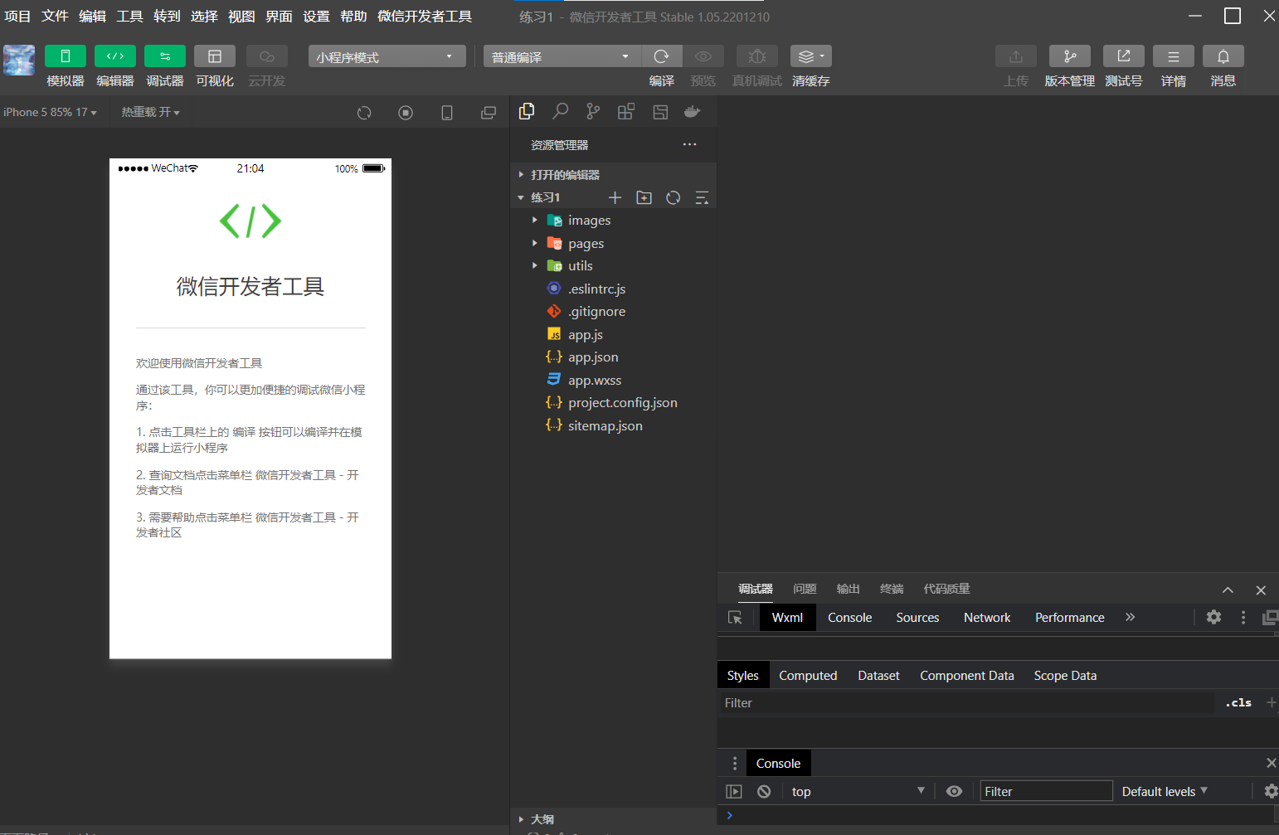The image size is (1279, 835).
Task: Focus the Styles filter field
Action: [x=966, y=703]
